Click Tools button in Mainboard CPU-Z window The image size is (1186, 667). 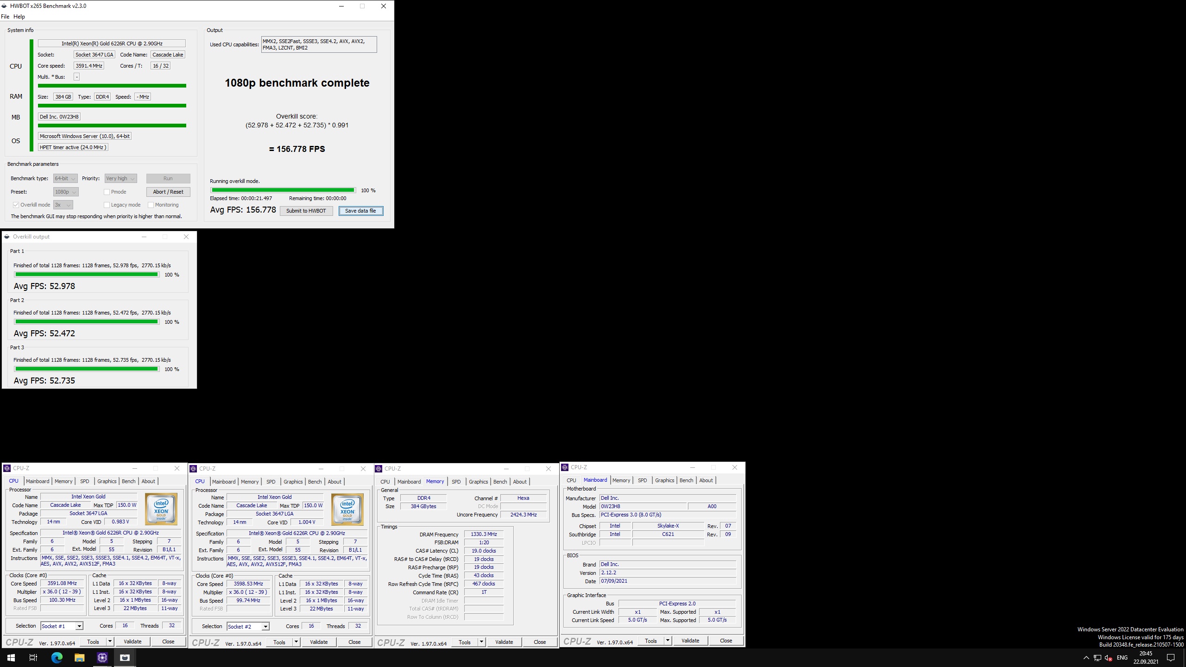(x=651, y=641)
